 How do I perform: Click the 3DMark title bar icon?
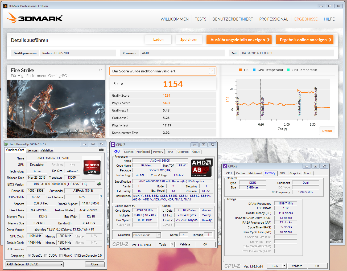5,6
